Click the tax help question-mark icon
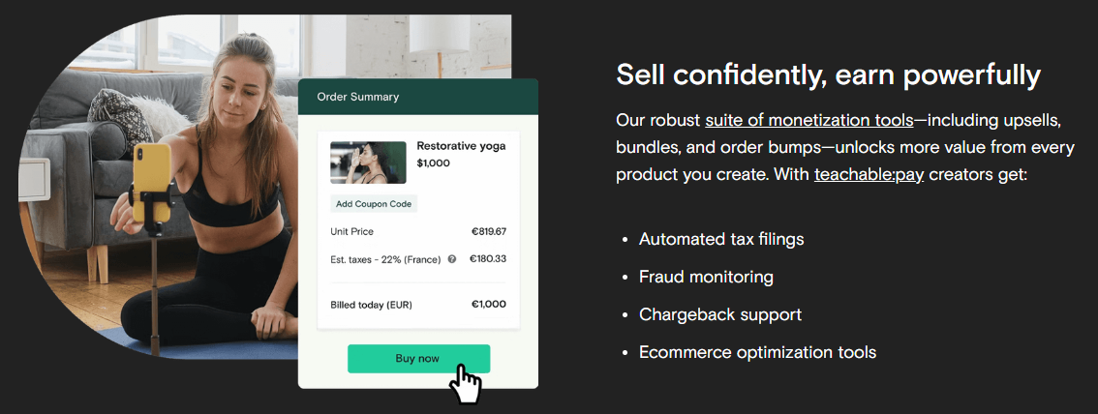Viewport: 1098px width, 414px height. (451, 259)
